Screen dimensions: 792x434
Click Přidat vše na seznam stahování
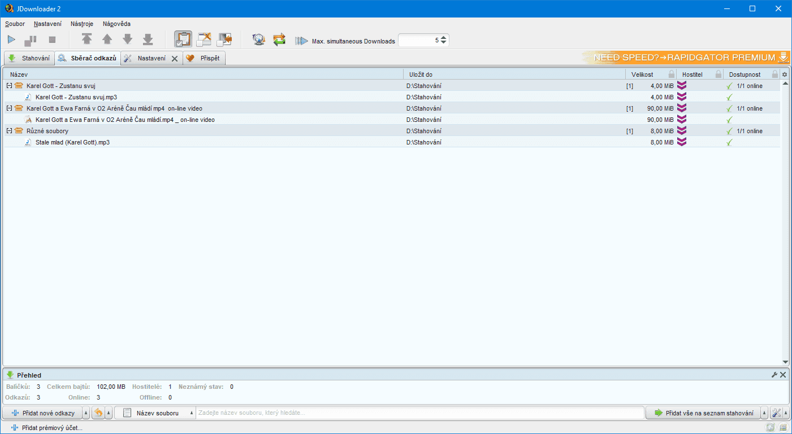[703, 413]
